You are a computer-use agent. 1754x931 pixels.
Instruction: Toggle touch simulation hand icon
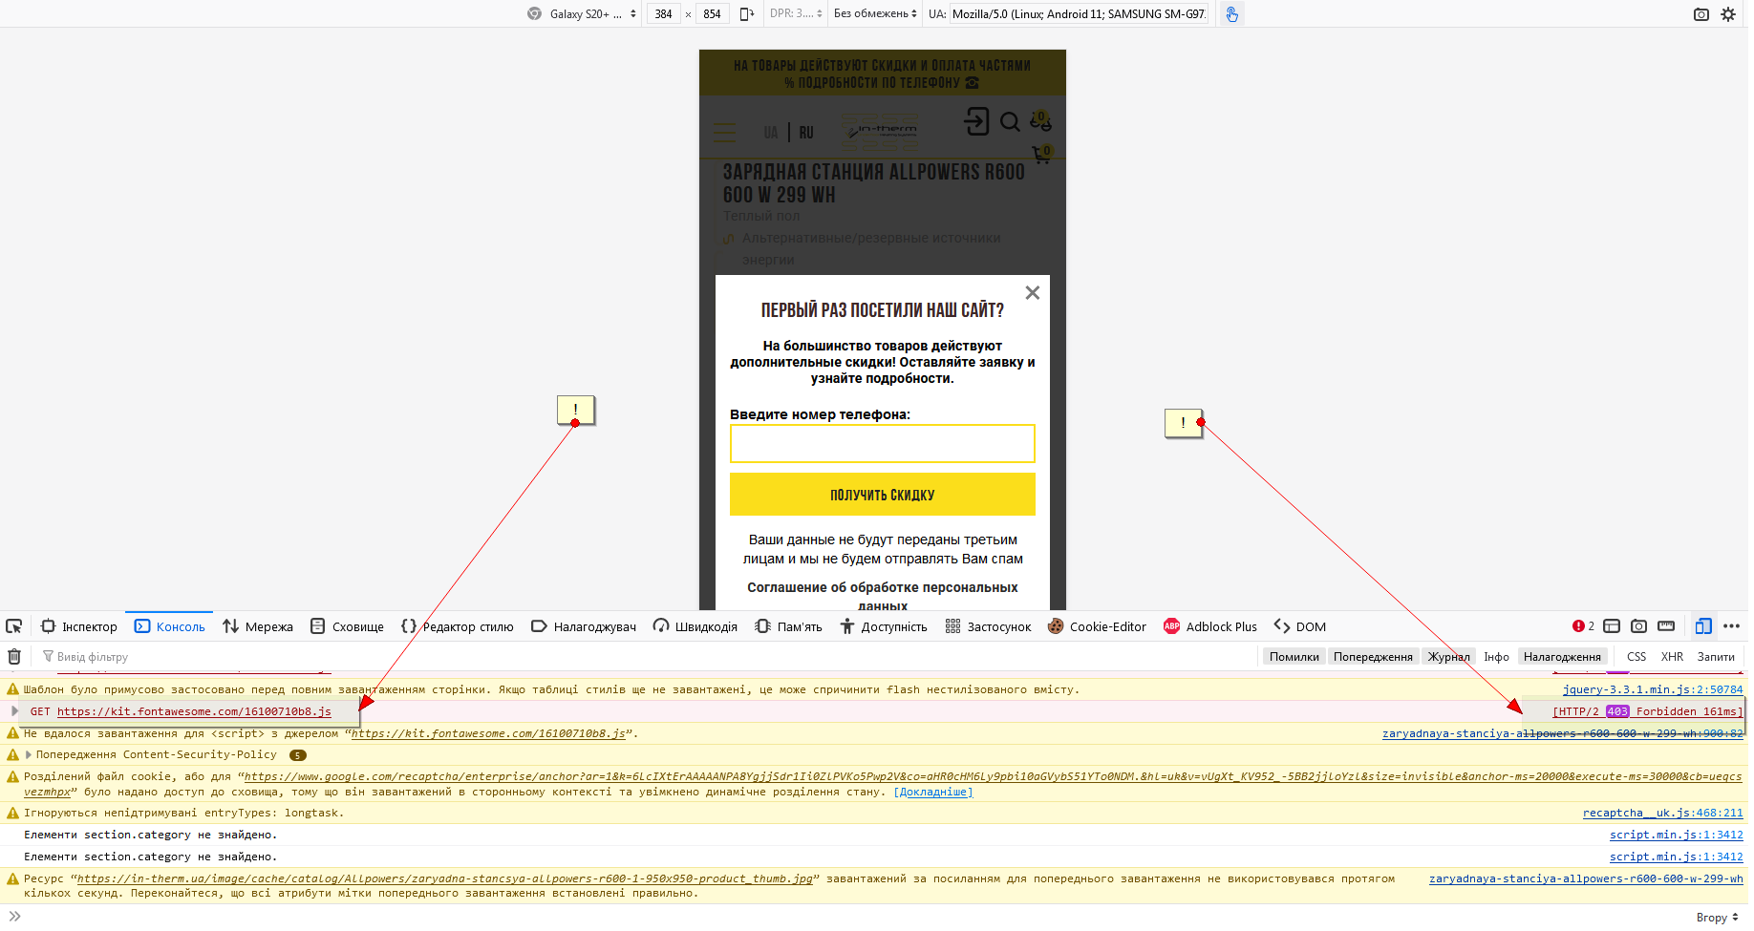[x=1231, y=13]
